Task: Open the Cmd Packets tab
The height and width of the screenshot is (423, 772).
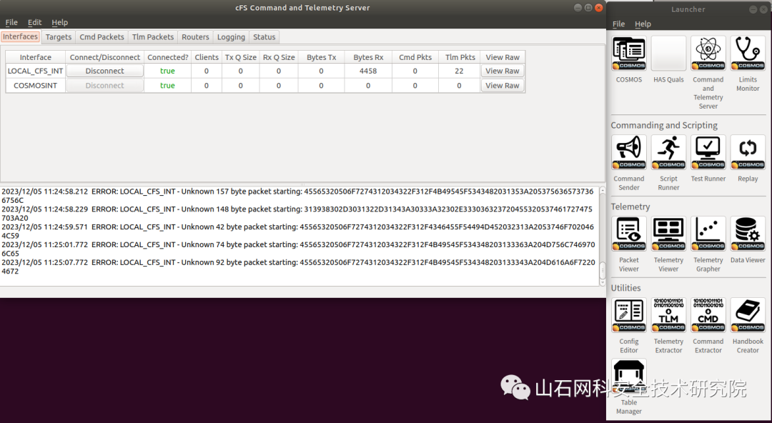Action: (x=102, y=37)
